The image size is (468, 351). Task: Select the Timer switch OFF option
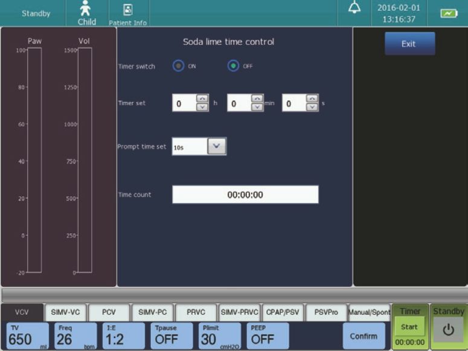point(233,66)
